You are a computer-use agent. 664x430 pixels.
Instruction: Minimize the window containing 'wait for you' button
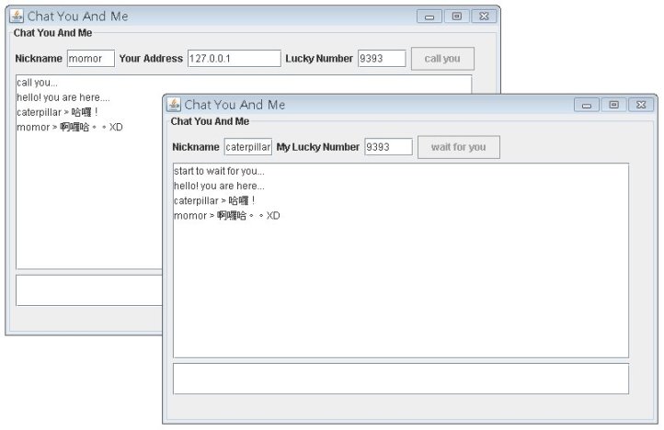pyautogui.click(x=587, y=105)
